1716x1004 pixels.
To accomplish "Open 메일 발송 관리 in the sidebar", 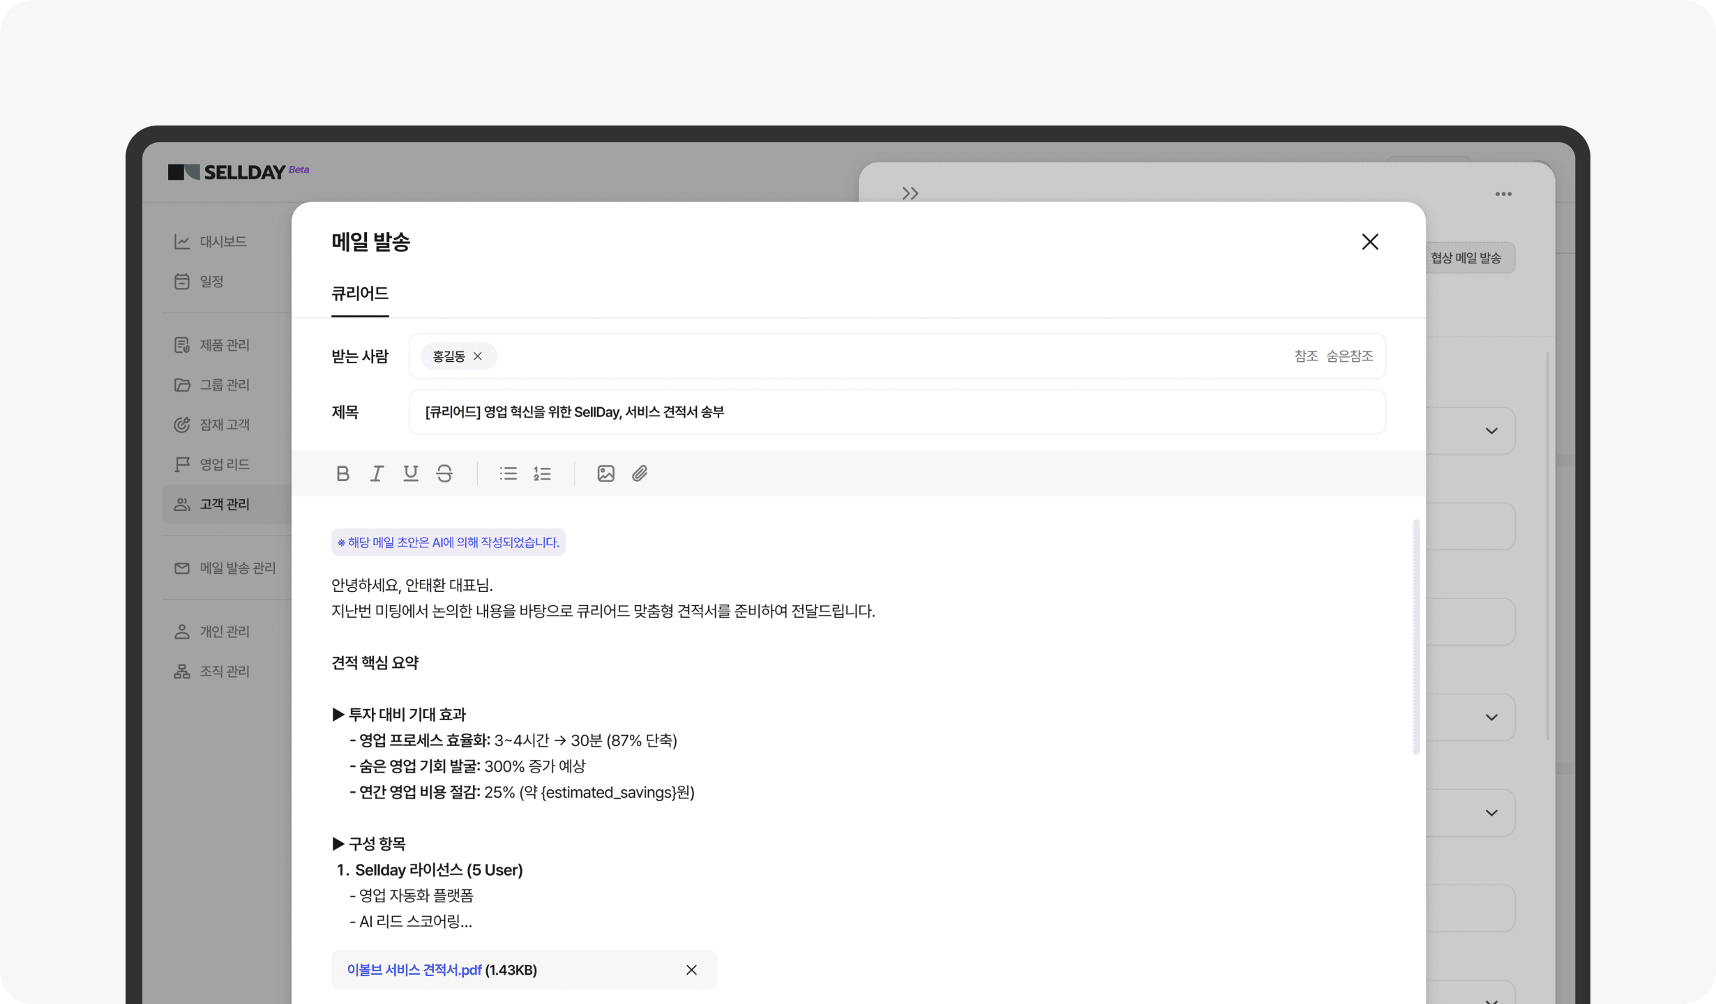I will point(225,568).
